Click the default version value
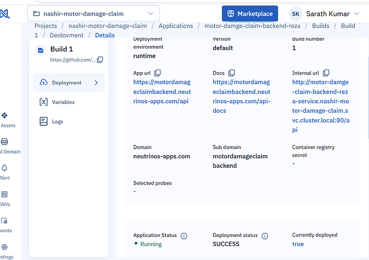369x260 pixels. click(x=222, y=48)
